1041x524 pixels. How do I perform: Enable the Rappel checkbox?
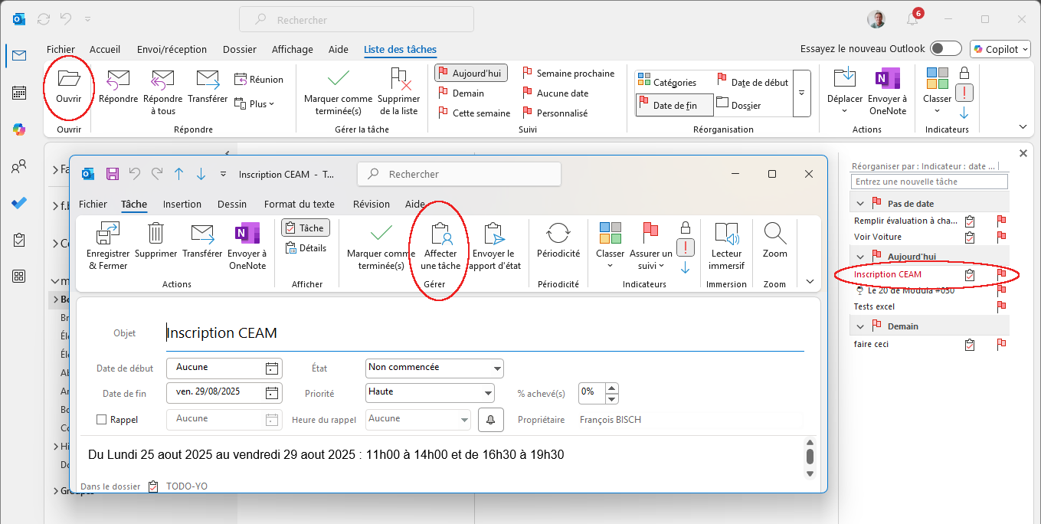[x=102, y=420]
